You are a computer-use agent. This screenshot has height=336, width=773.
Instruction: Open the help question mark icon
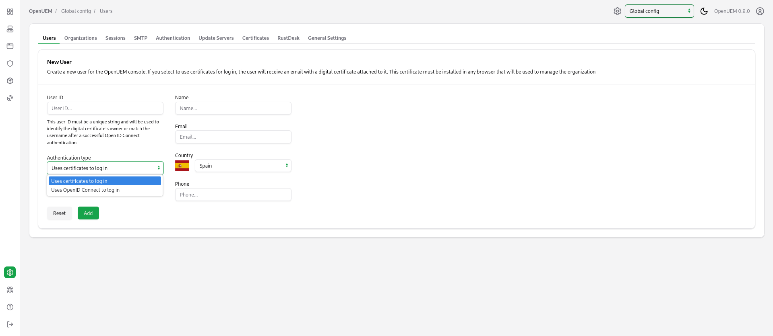[x=10, y=307]
